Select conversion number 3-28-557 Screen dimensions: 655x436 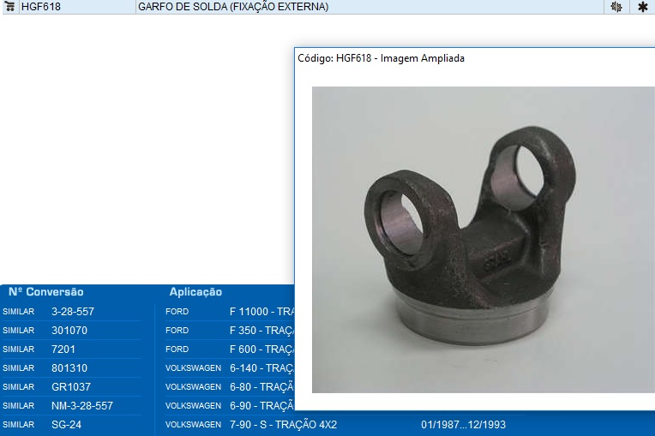click(73, 312)
